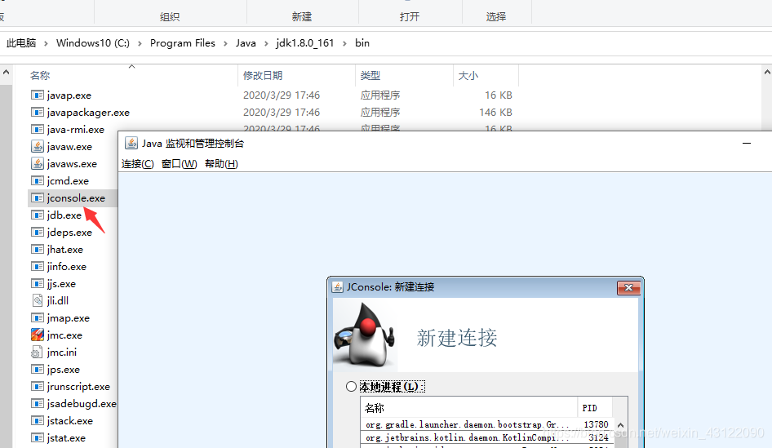Viewport: 772px width, 448px height.
Task: Click the javapackager.exe file icon
Action: click(37, 113)
